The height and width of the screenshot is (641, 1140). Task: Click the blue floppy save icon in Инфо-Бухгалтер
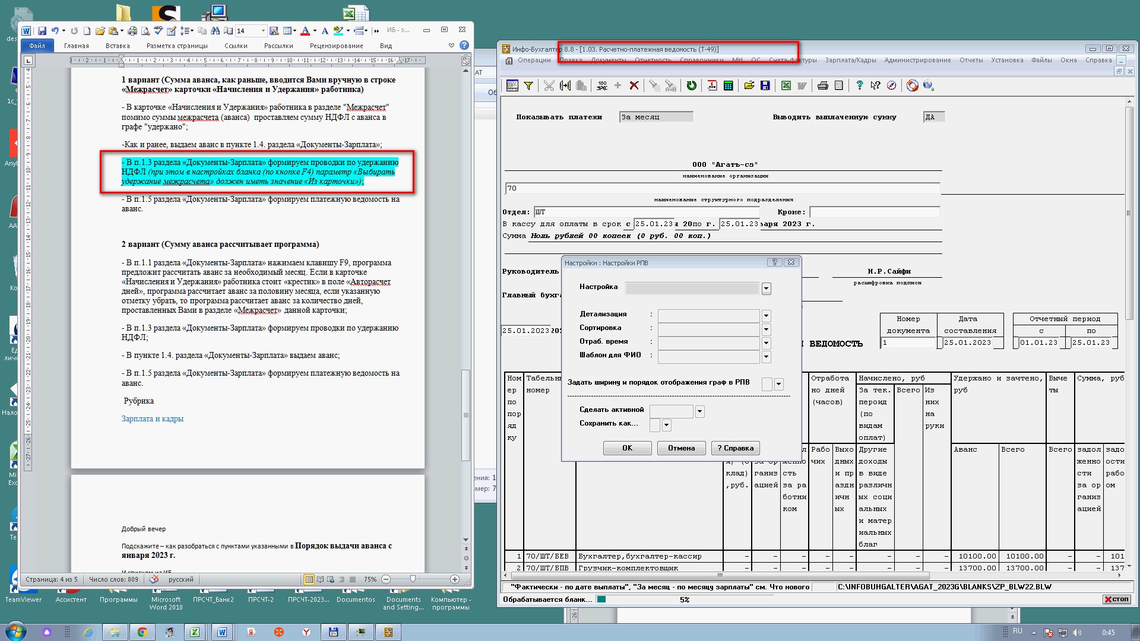coord(765,86)
